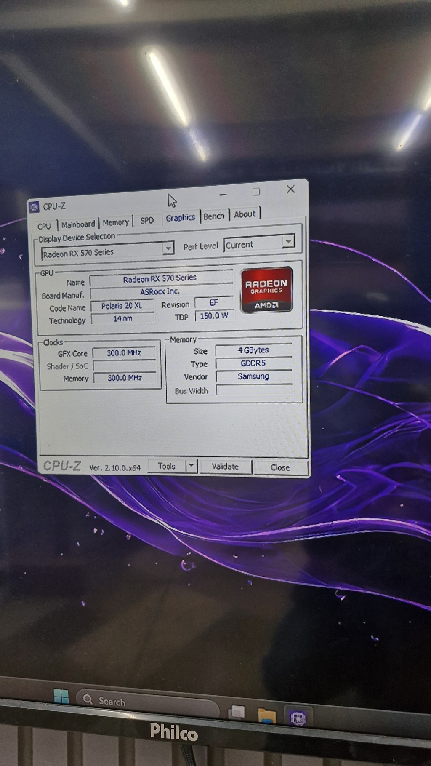Click the CPU-Z title bar icon
431x766 pixels.
[34, 207]
